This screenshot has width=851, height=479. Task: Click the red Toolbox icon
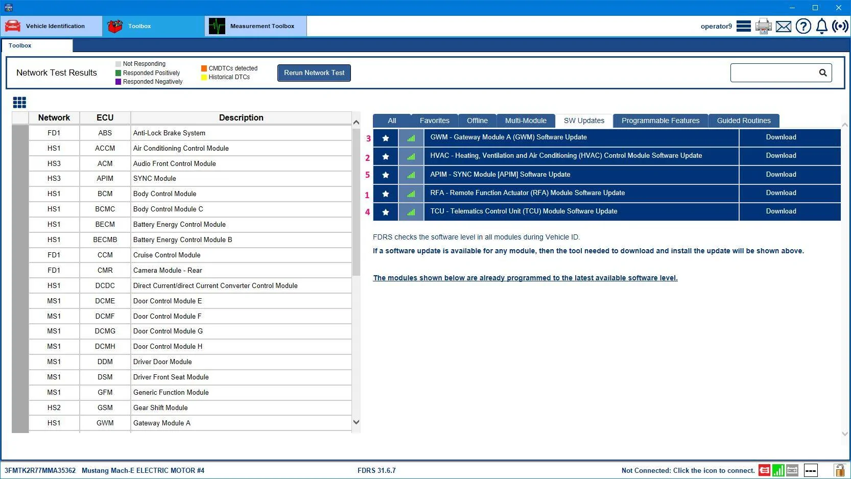click(115, 26)
